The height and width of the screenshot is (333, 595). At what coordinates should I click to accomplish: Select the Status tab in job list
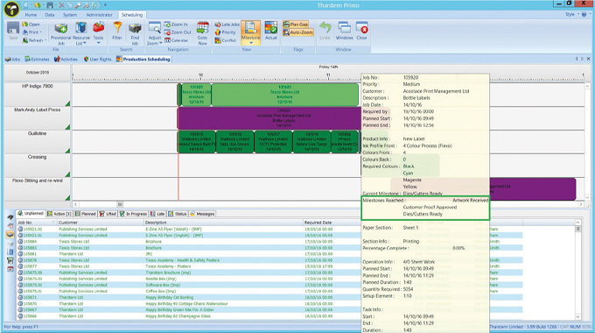click(x=178, y=214)
